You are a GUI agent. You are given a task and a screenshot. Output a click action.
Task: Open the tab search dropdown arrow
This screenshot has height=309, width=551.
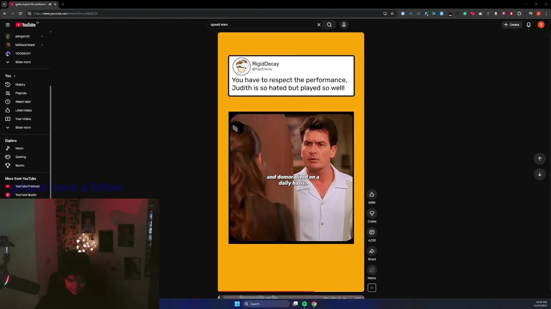coord(4,4)
